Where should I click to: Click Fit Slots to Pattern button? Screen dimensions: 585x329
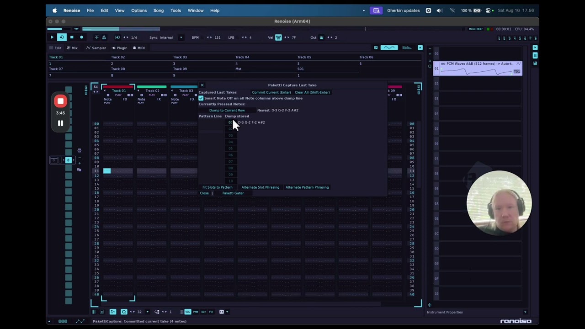click(218, 187)
